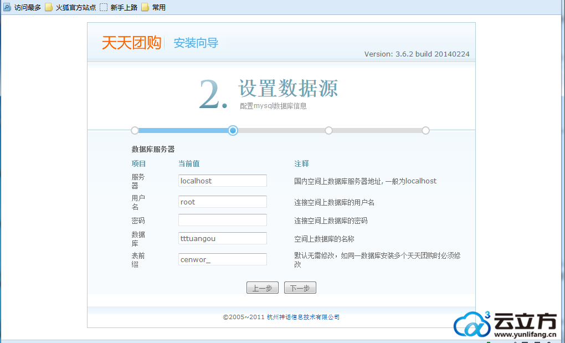Click the 数据库服务器 section heading
Image resolution: width=565 pixels, height=343 pixels.
point(153,149)
